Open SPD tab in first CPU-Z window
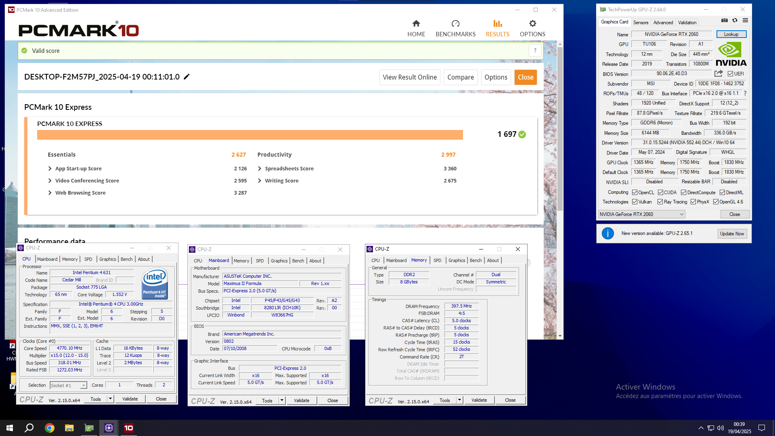The image size is (775, 436). [88, 259]
